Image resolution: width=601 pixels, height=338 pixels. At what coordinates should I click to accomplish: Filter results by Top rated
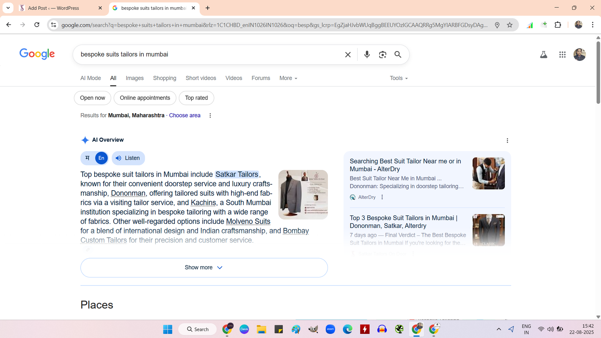pos(196,98)
